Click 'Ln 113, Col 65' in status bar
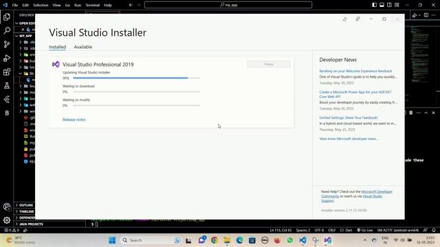This screenshot has width=440, height=247. pos(280,231)
